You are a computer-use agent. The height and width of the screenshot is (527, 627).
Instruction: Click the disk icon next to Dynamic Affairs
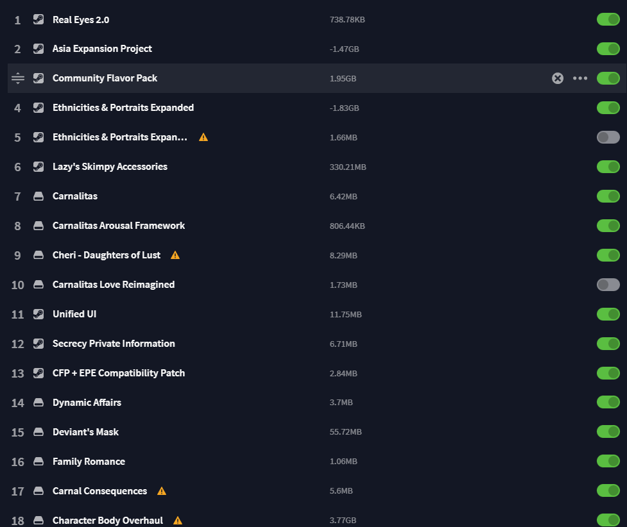(x=39, y=402)
